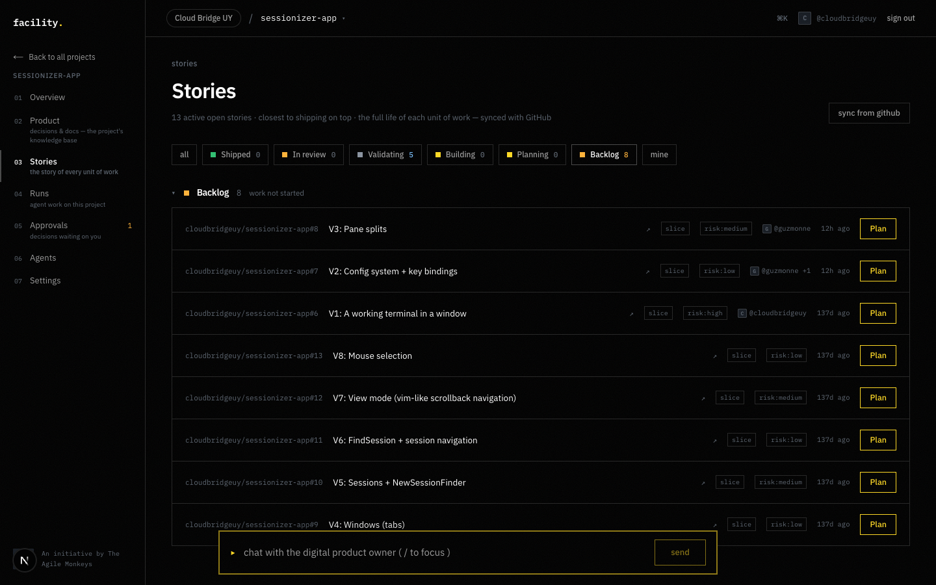This screenshot has height=585, width=936.
Task: Open external link icon for V8: Mouse selection
Action: 714,356
